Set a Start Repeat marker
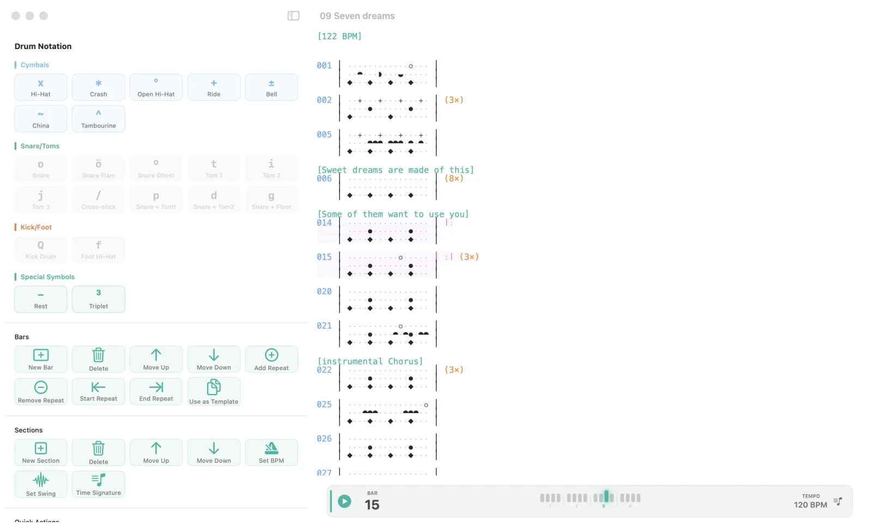The height and width of the screenshot is (527, 872). 99,392
